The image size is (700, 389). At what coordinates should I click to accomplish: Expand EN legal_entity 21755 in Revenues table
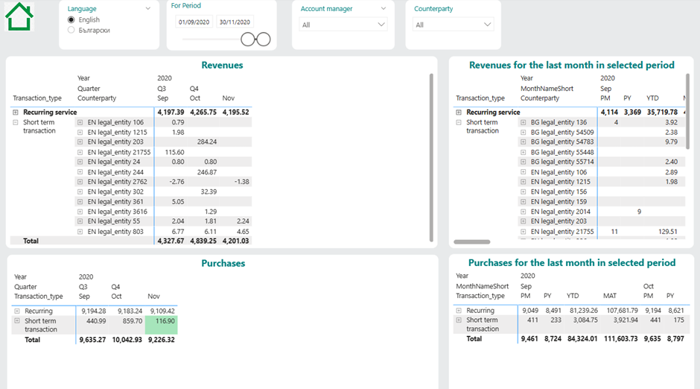(x=80, y=152)
